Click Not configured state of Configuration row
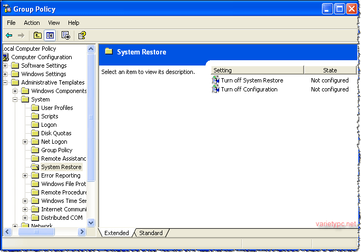This screenshot has width=361, height=252. (x=330, y=89)
